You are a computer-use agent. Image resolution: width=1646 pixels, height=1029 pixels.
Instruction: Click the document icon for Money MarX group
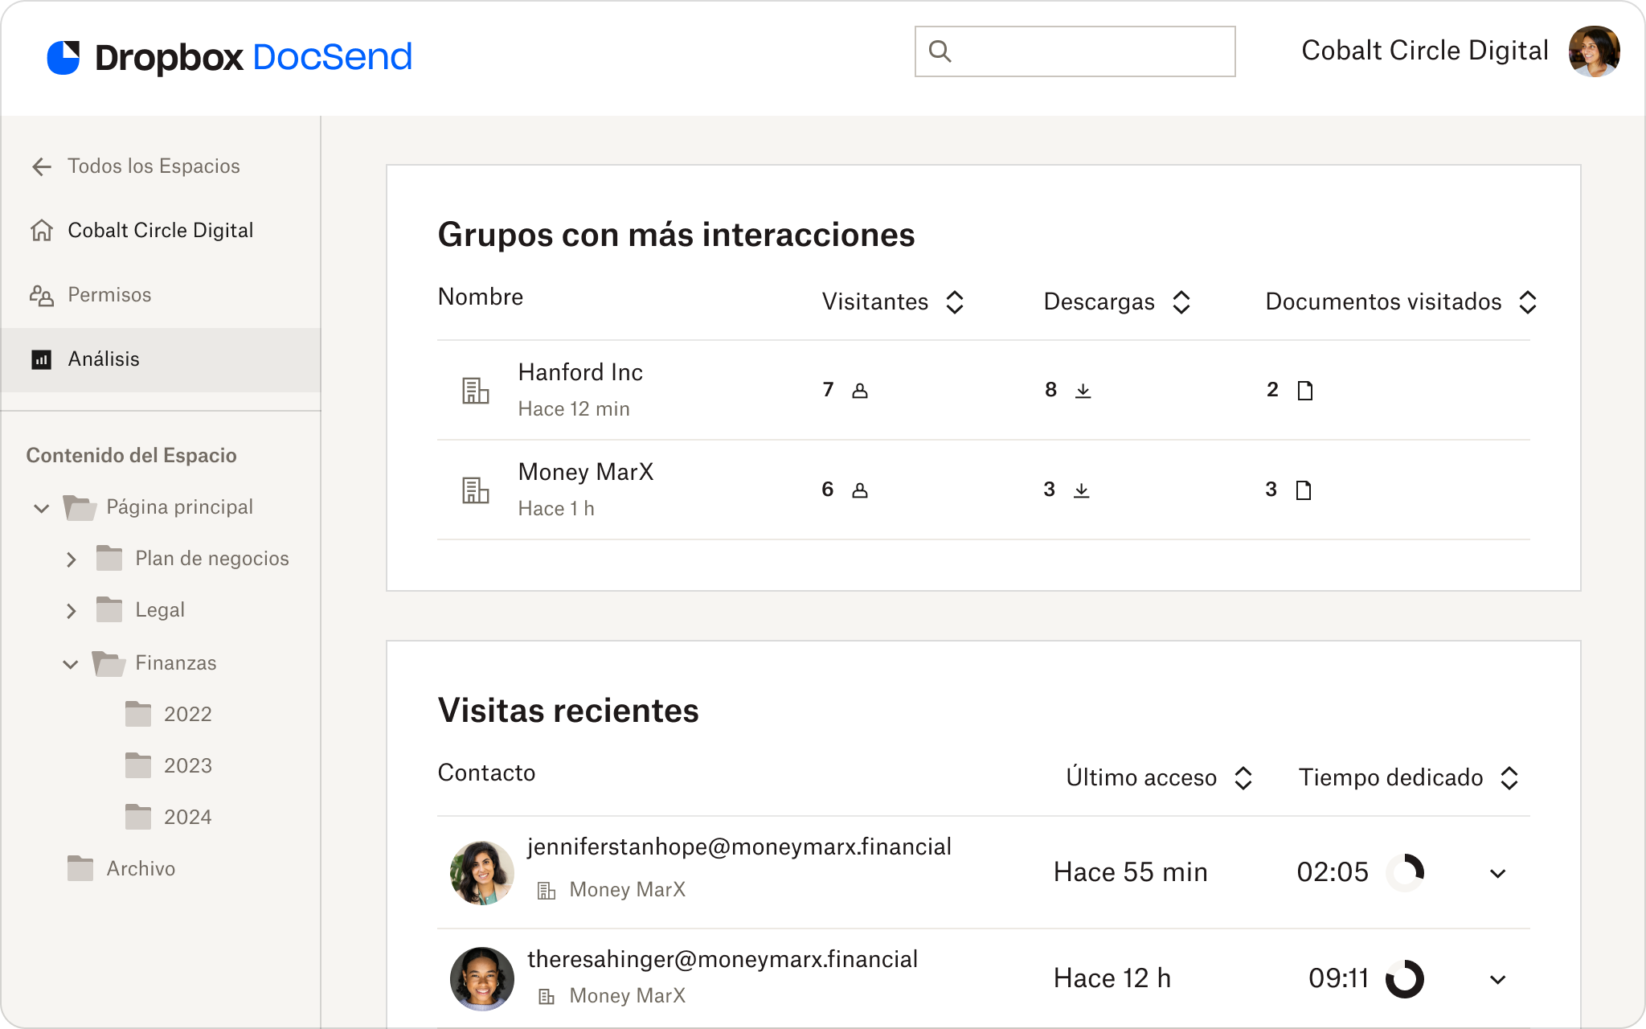pos(1304,489)
